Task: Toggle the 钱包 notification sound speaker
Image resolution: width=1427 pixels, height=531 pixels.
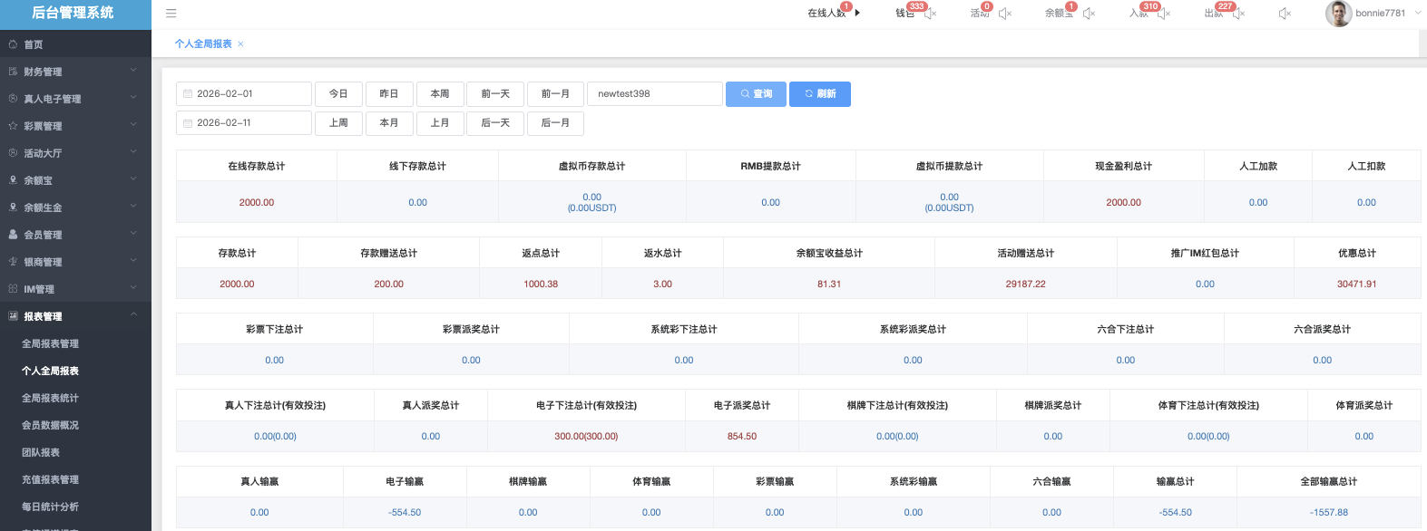Action: [930, 14]
